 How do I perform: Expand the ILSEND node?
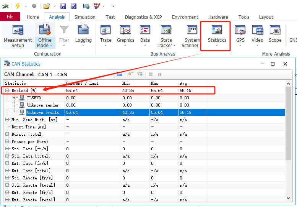pos(14,98)
